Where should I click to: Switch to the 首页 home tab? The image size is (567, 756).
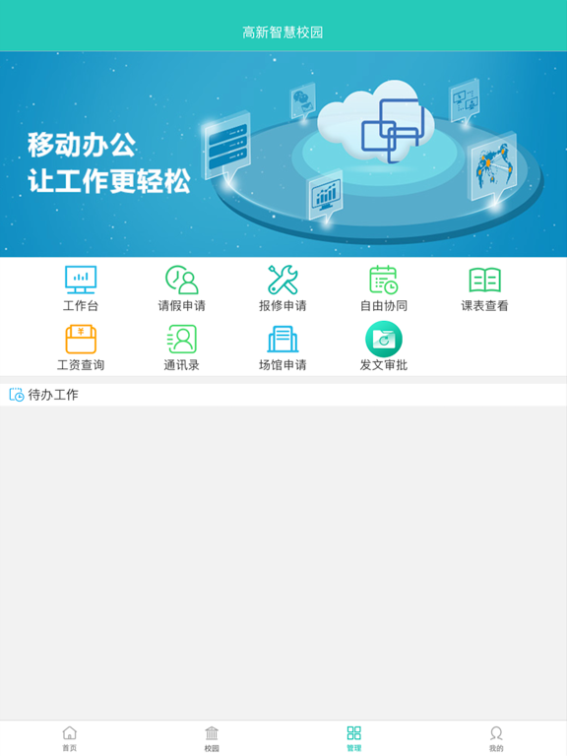(70, 738)
